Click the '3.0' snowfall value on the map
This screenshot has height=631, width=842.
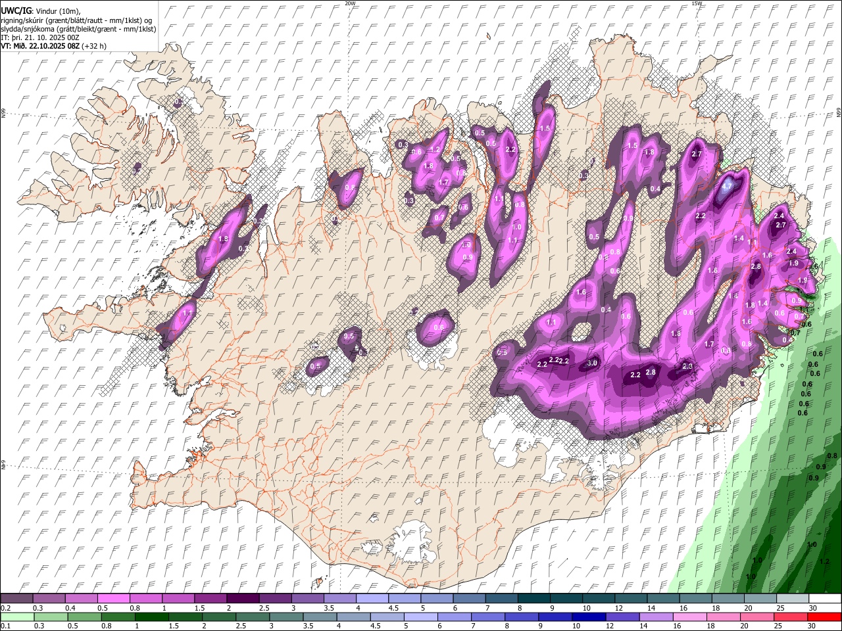(x=592, y=363)
